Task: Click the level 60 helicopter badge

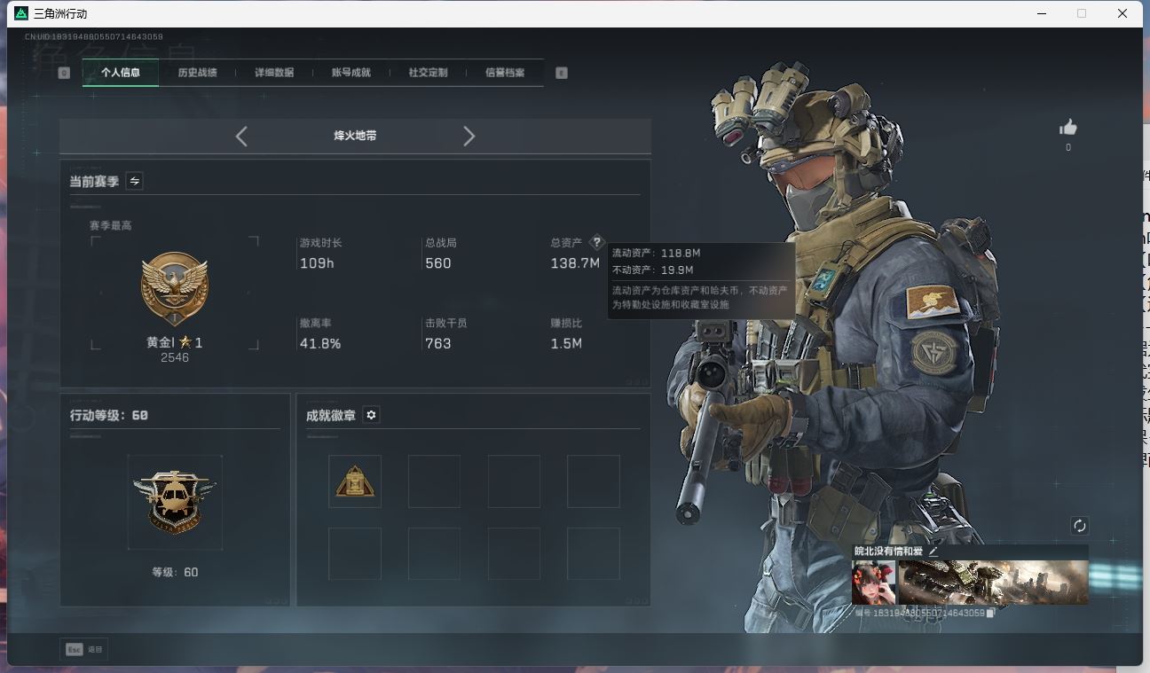Action: tap(175, 502)
